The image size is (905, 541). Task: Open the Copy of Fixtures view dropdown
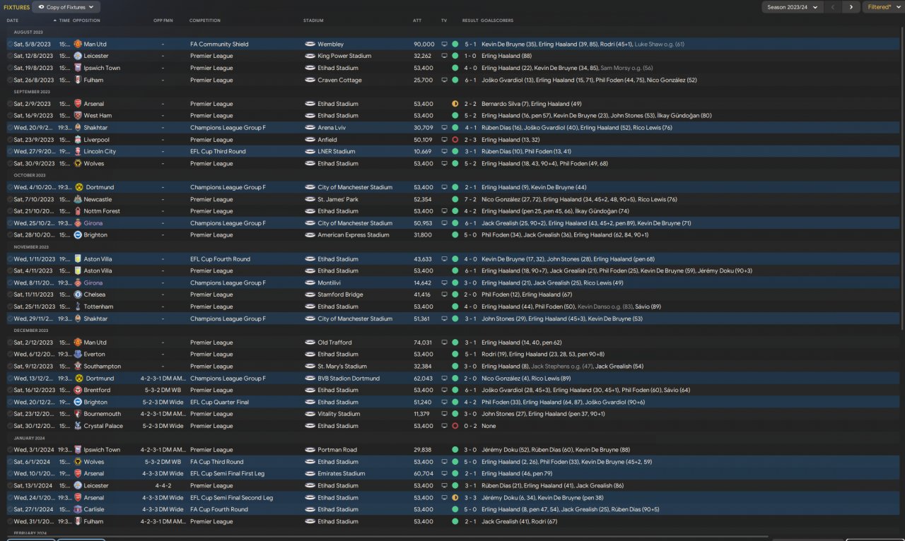point(66,7)
